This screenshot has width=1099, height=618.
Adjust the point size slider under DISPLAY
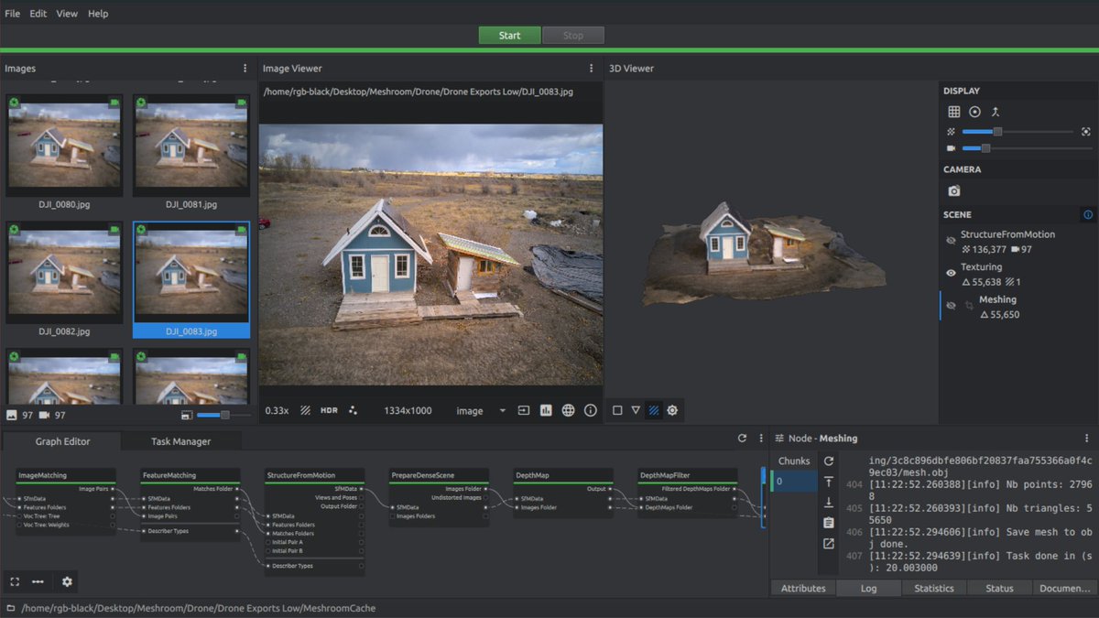(x=1017, y=132)
